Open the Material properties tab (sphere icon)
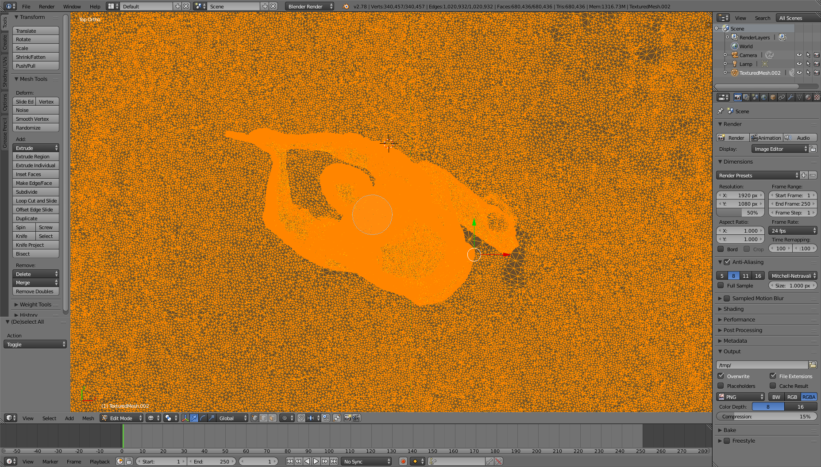The width and height of the screenshot is (821, 467). click(x=808, y=97)
